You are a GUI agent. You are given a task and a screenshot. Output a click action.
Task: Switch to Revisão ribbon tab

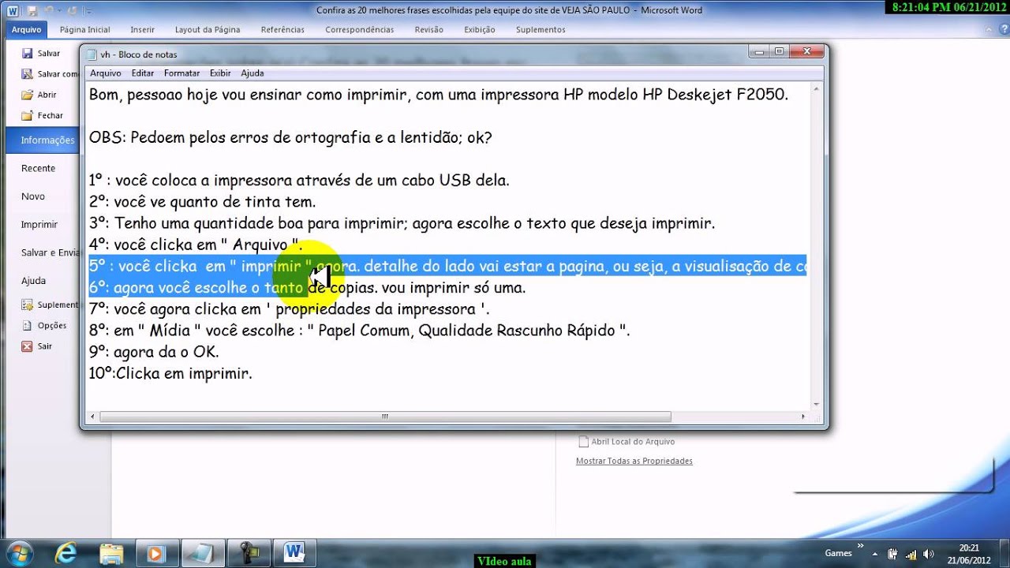(x=428, y=30)
